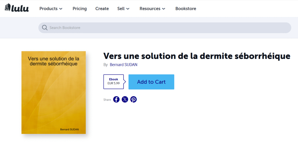Focus the Search Bookstore field
298x144 pixels.
tap(169, 28)
